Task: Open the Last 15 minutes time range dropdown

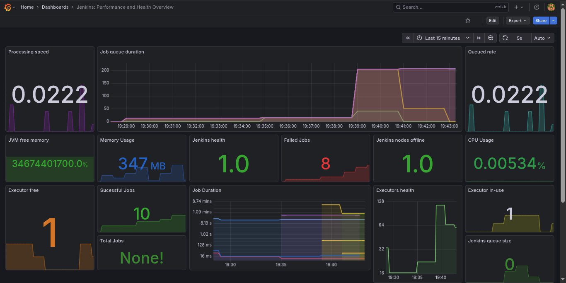Action: (x=443, y=38)
